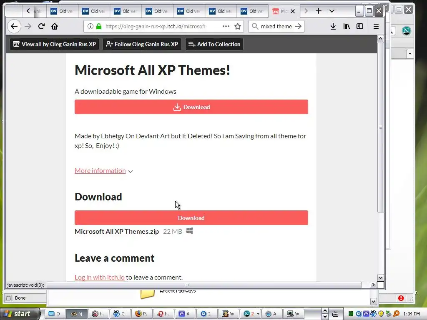This screenshot has width=427, height=320.
Task: List all tabs with the dropdown arrow
Action: click(332, 11)
